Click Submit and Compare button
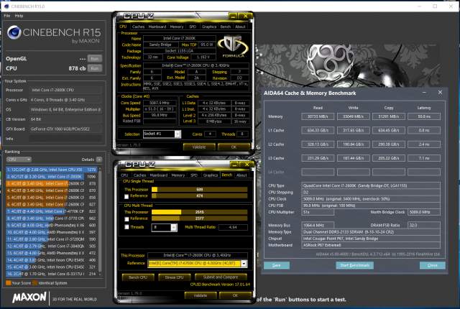This screenshot has height=309, width=460. pos(221,277)
